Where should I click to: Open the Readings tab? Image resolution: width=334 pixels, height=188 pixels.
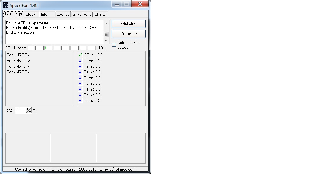click(x=13, y=14)
